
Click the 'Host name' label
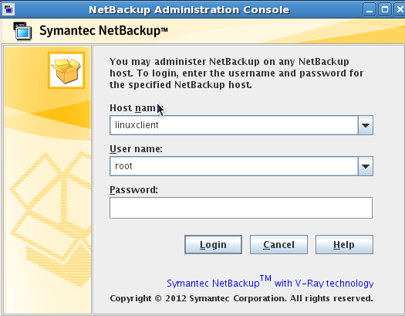pyautogui.click(x=136, y=108)
